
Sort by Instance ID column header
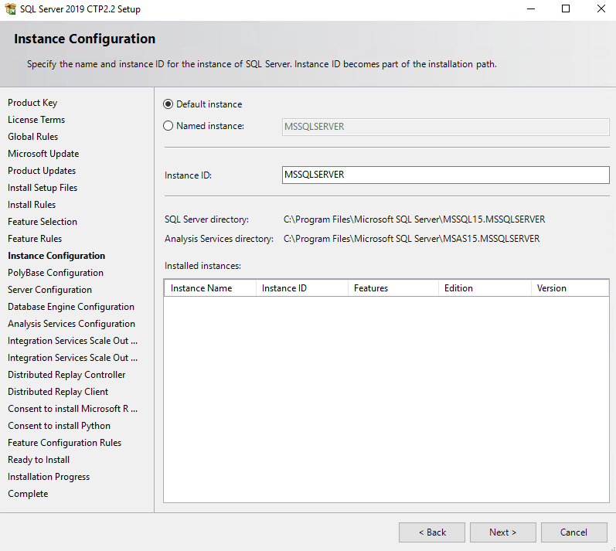tap(302, 288)
